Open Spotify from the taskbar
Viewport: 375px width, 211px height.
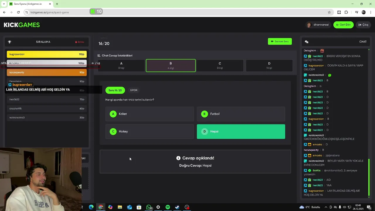point(168,207)
